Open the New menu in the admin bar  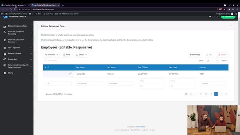click(x=38, y=14)
